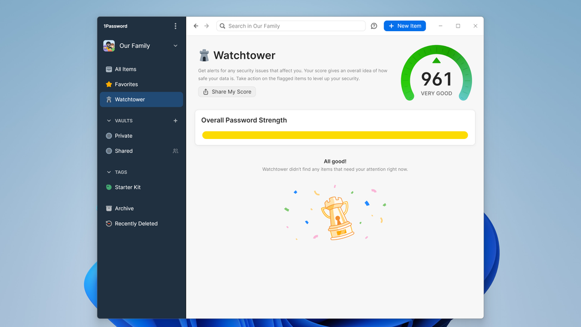Image resolution: width=581 pixels, height=327 pixels.
Task: Minimize the 1Password window
Action: [x=441, y=26]
